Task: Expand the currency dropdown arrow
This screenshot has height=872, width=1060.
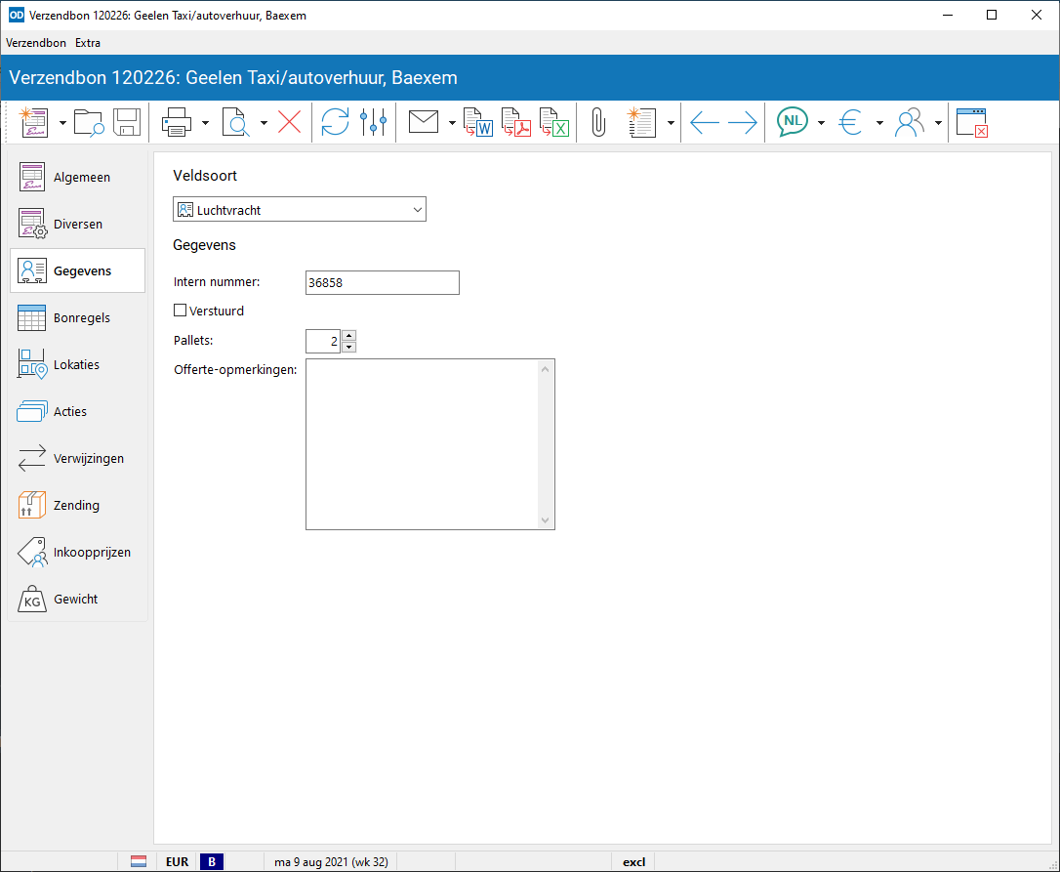Action: tap(879, 123)
